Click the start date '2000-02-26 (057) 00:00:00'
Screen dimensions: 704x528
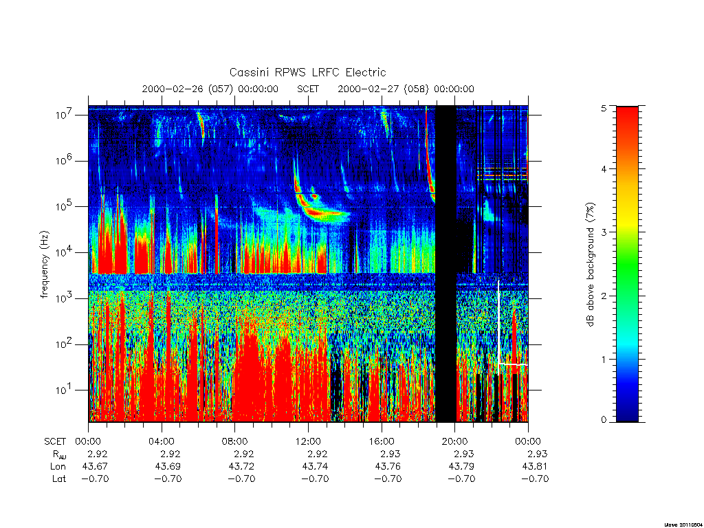click(210, 89)
